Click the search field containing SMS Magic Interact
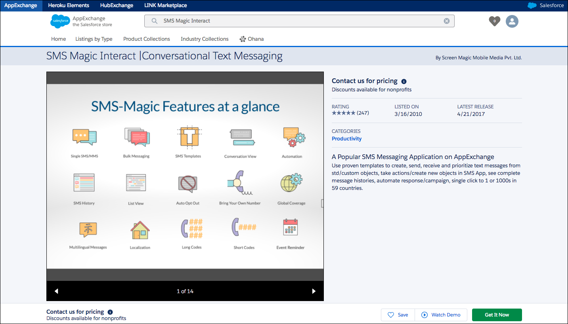Screen dimensions: 568x324 click(299, 21)
